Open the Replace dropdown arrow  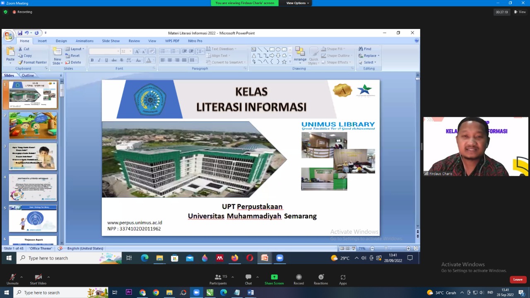click(378, 55)
